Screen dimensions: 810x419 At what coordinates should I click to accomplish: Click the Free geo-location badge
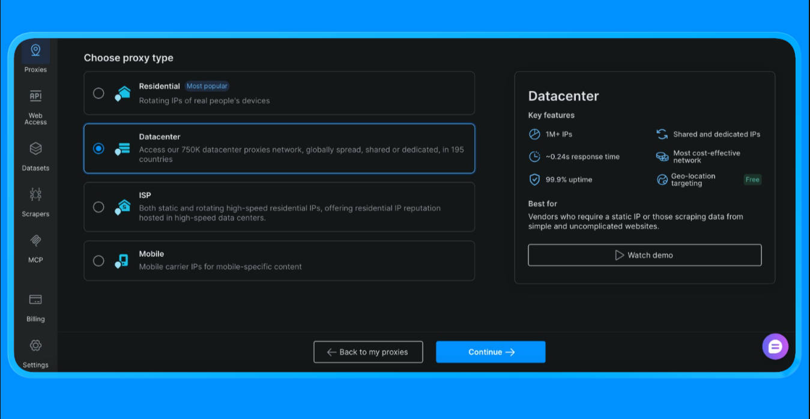[752, 179]
